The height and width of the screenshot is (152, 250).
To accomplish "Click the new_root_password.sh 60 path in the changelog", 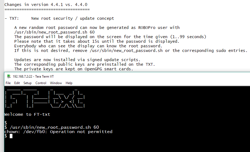I will 54,32.
